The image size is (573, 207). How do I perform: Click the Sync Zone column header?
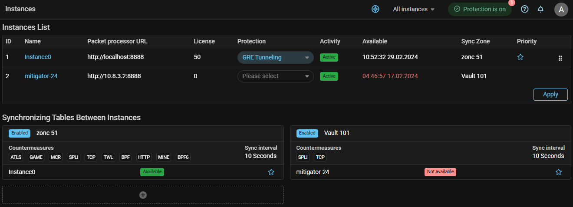click(x=475, y=41)
